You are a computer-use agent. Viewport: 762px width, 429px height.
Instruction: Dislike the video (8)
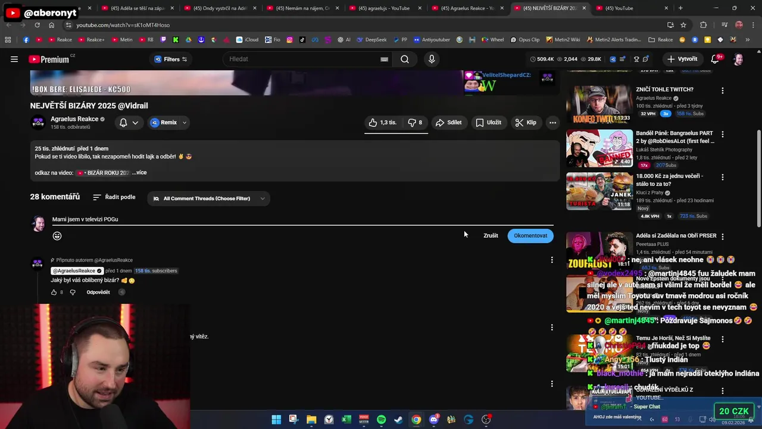pyautogui.click(x=415, y=123)
